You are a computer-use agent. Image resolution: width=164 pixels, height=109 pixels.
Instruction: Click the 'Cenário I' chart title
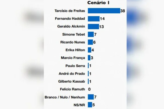[x=99, y=3]
